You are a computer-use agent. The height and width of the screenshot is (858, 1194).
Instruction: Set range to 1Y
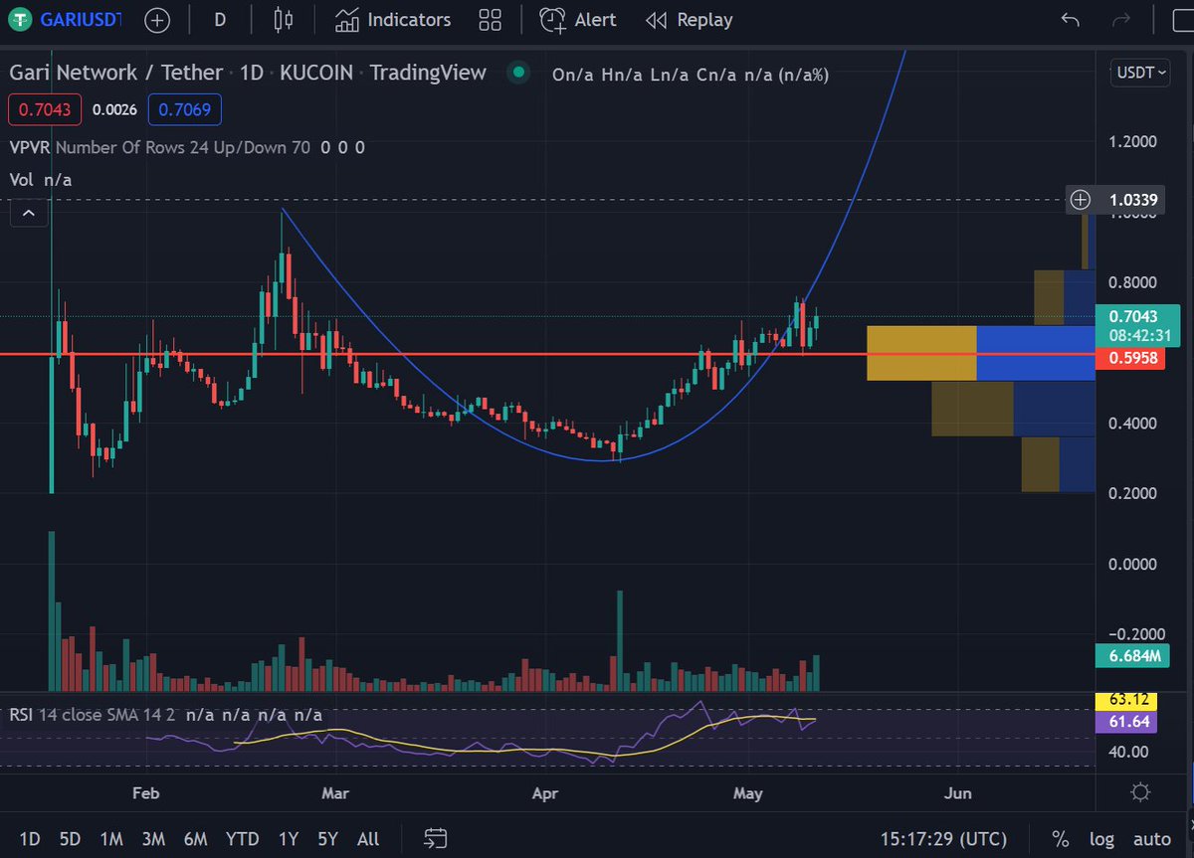point(289,839)
